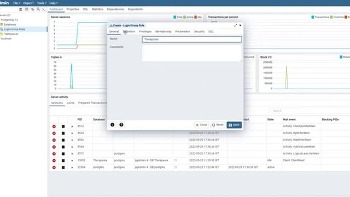Screen dimensions: 350x197
Task: Expand details of PID 8544 row
Action: pyautogui.click(x=72, y=147)
